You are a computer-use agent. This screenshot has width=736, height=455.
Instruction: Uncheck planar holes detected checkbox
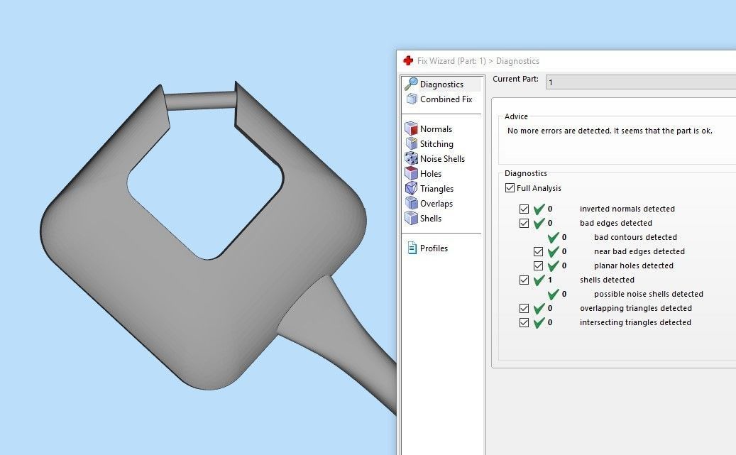[x=538, y=265]
